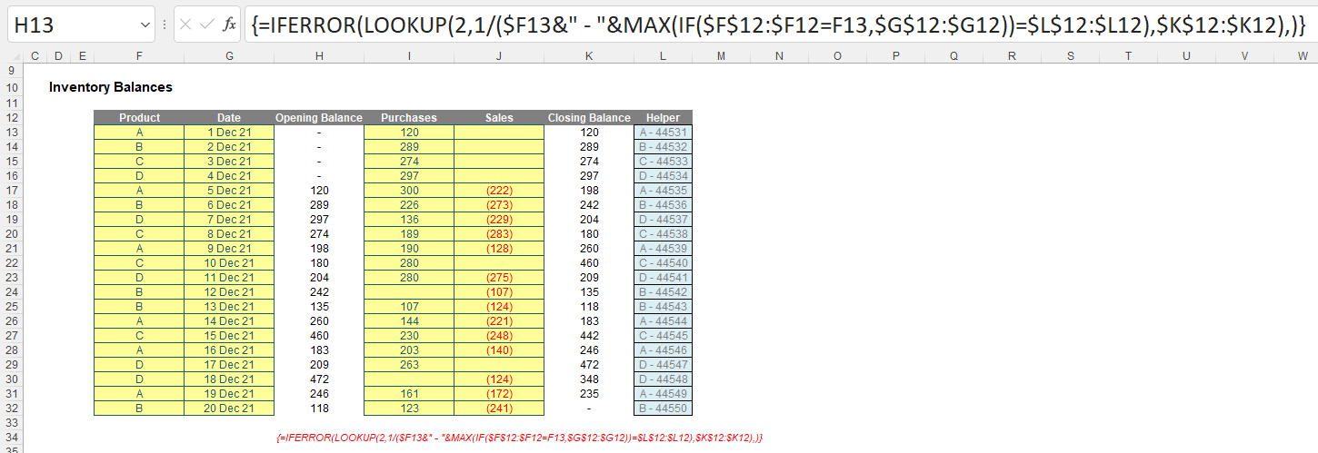Click the Product table header cell
The width and height of the screenshot is (1318, 453).
click(139, 117)
